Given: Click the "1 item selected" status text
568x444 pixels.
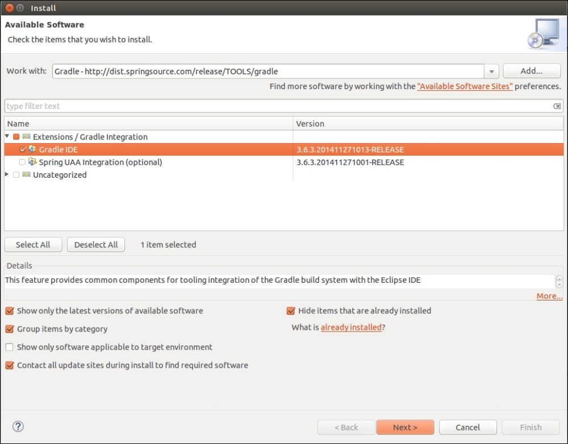Looking at the screenshot, I should [169, 245].
